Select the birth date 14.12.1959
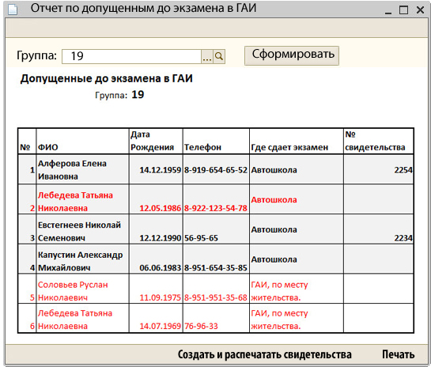Screen dimensions: 431x367 click(x=161, y=170)
